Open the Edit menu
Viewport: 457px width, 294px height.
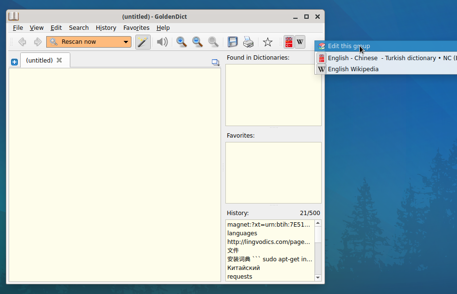coord(56,27)
